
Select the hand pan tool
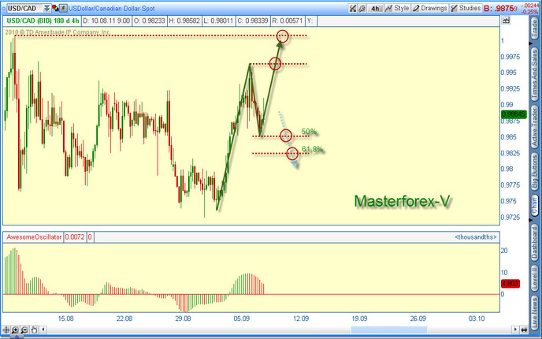pyautogui.click(x=34, y=330)
